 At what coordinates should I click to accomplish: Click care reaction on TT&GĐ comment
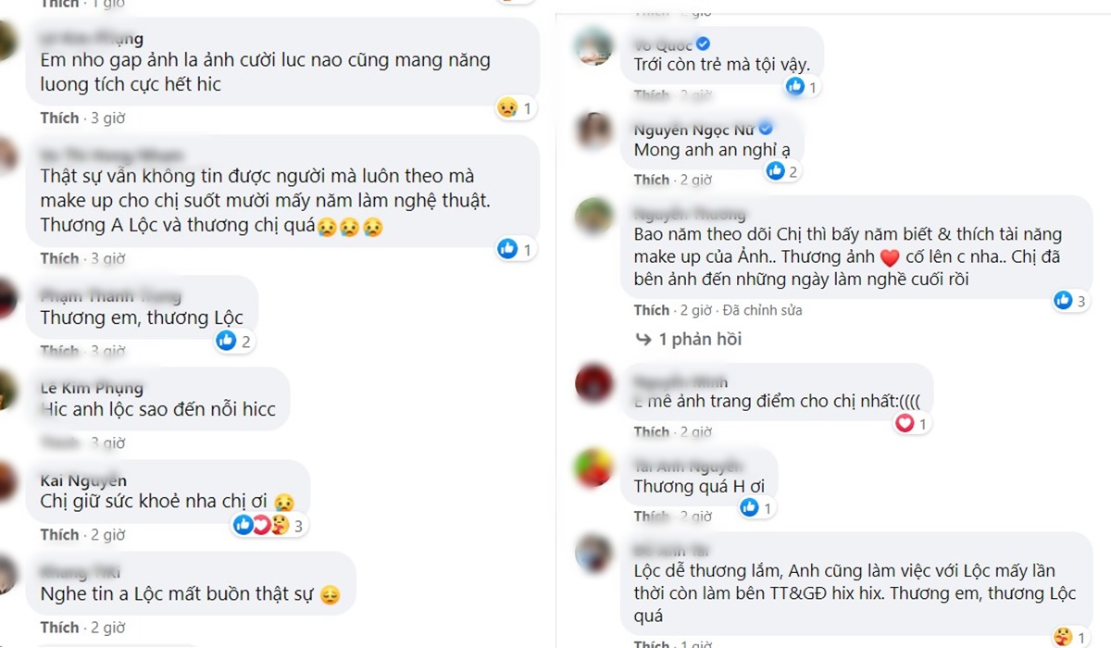click(1062, 636)
